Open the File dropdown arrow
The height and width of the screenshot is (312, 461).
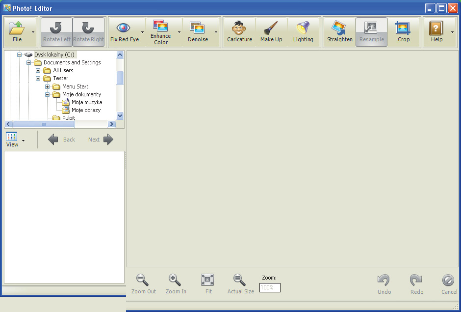pyautogui.click(x=33, y=32)
